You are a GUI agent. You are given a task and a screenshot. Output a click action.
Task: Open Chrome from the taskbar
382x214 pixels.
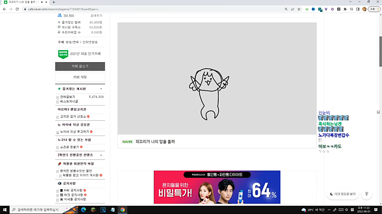[x=123, y=210]
